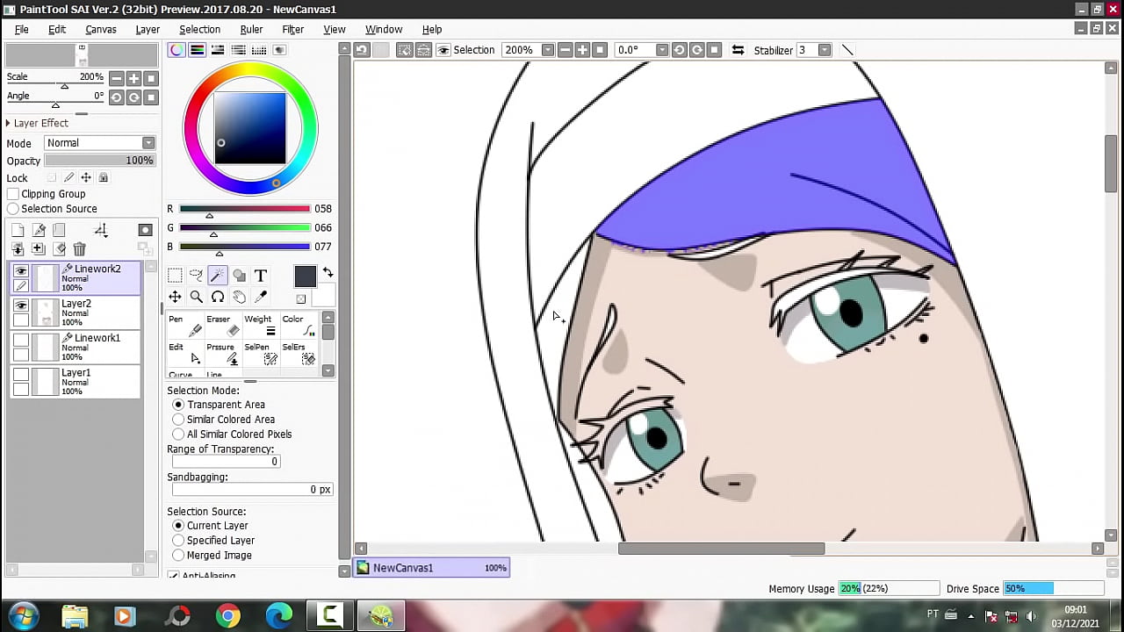Select Similar Colored Area mode
The width and height of the screenshot is (1124, 632).
(178, 420)
